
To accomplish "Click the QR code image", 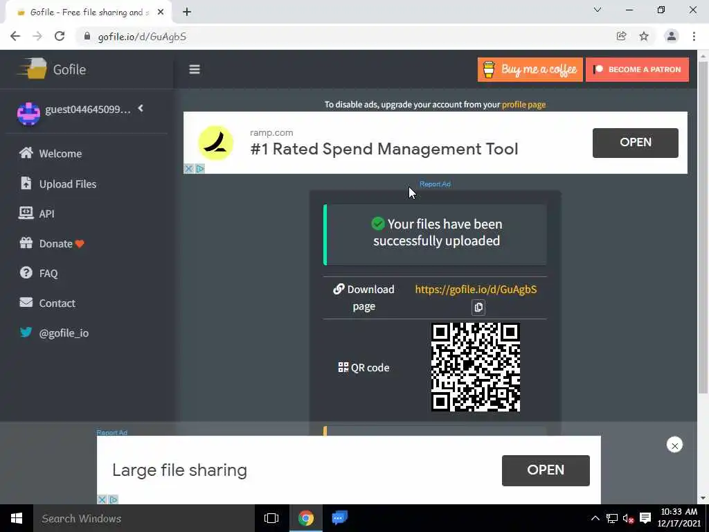I will (x=476, y=367).
